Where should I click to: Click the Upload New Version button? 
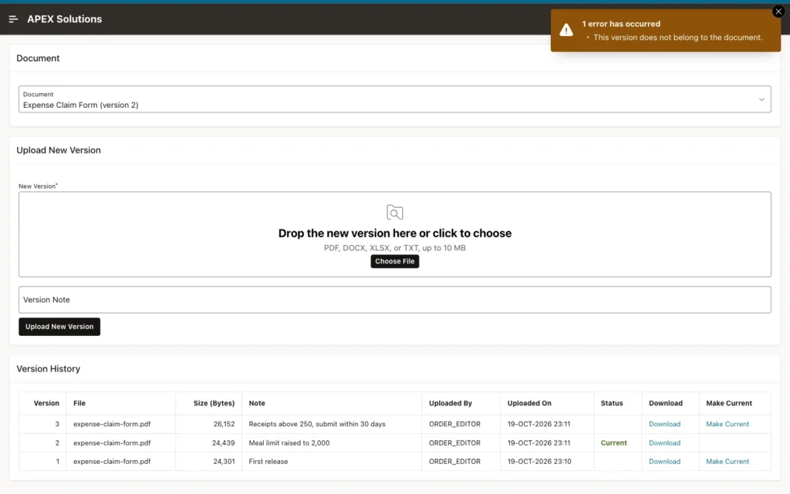pos(59,327)
